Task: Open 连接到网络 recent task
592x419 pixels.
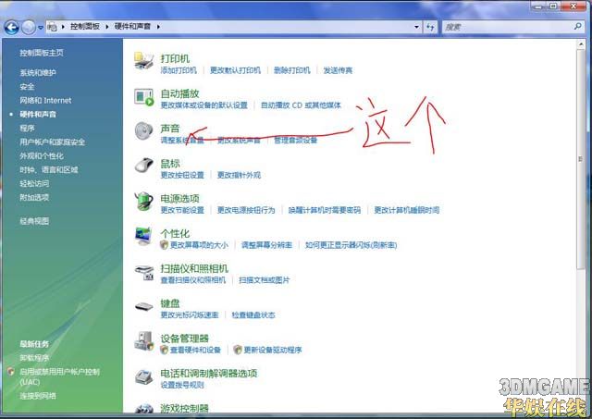Action: tap(38, 396)
